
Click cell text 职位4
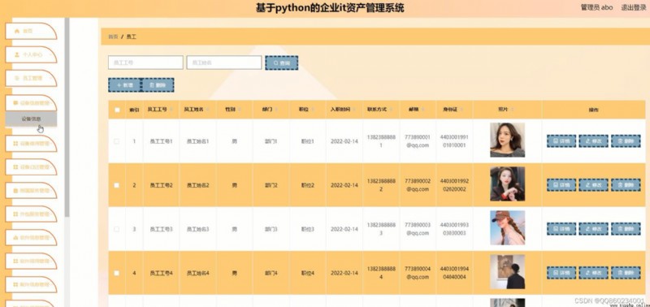click(308, 273)
